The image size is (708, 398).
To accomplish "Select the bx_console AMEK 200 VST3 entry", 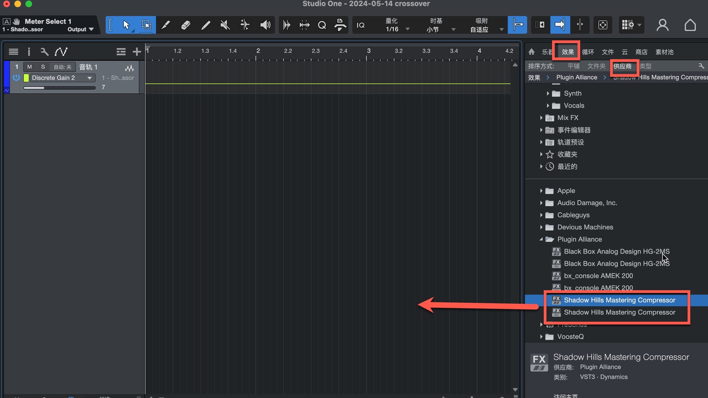I will [598, 276].
